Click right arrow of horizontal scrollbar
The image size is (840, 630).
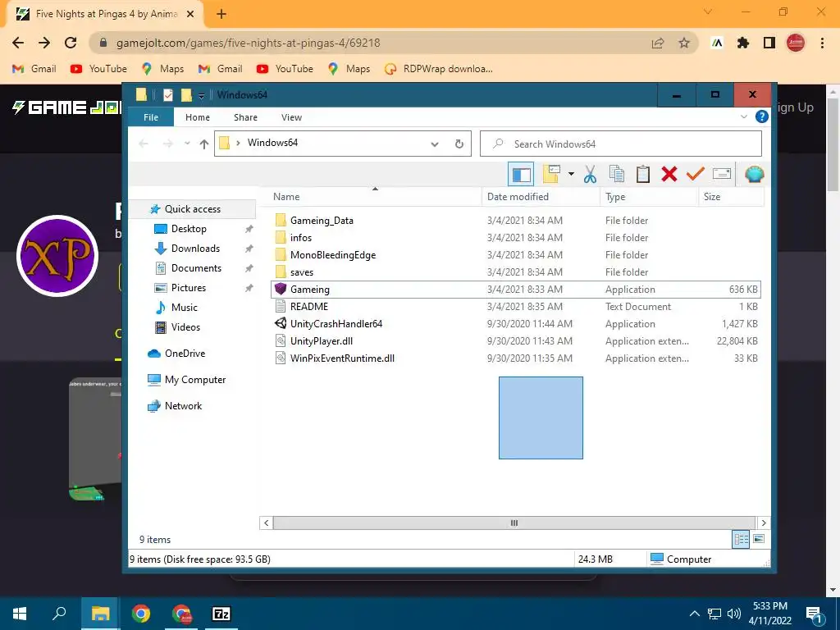click(x=764, y=523)
